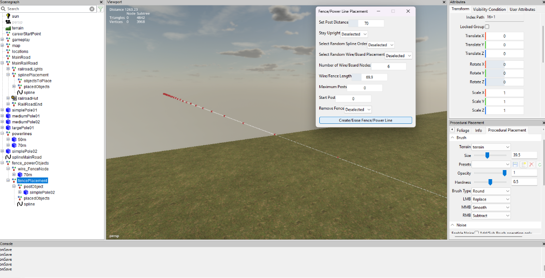Select the sun light node
This screenshot has width=545, height=278.
coord(15,16)
